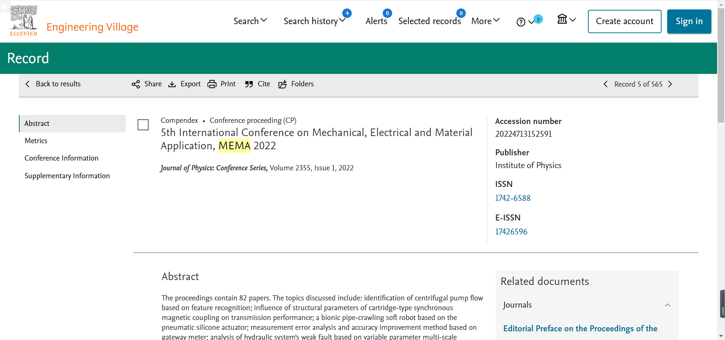Click the Export download icon

pyautogui.click(x=172, y=84)
